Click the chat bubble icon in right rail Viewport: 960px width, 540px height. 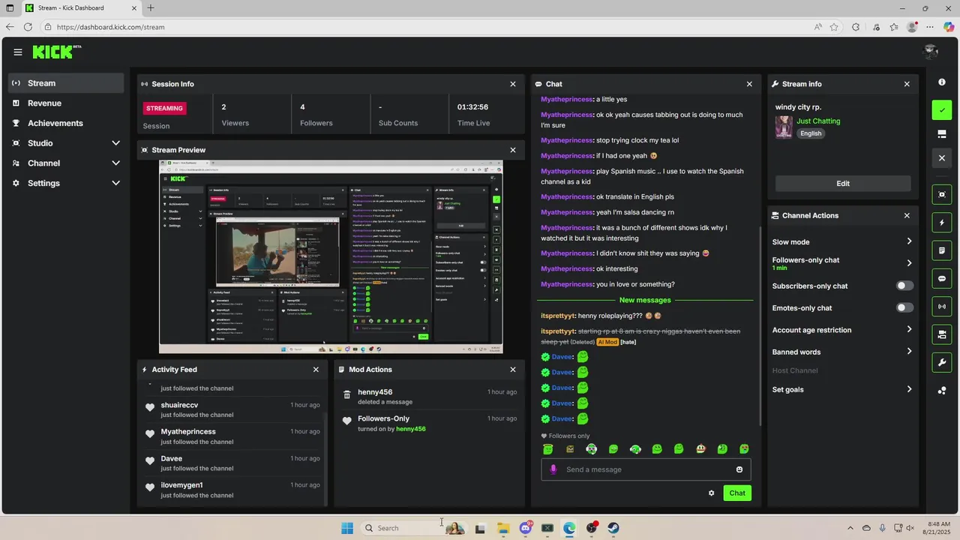tap(942, 278)
